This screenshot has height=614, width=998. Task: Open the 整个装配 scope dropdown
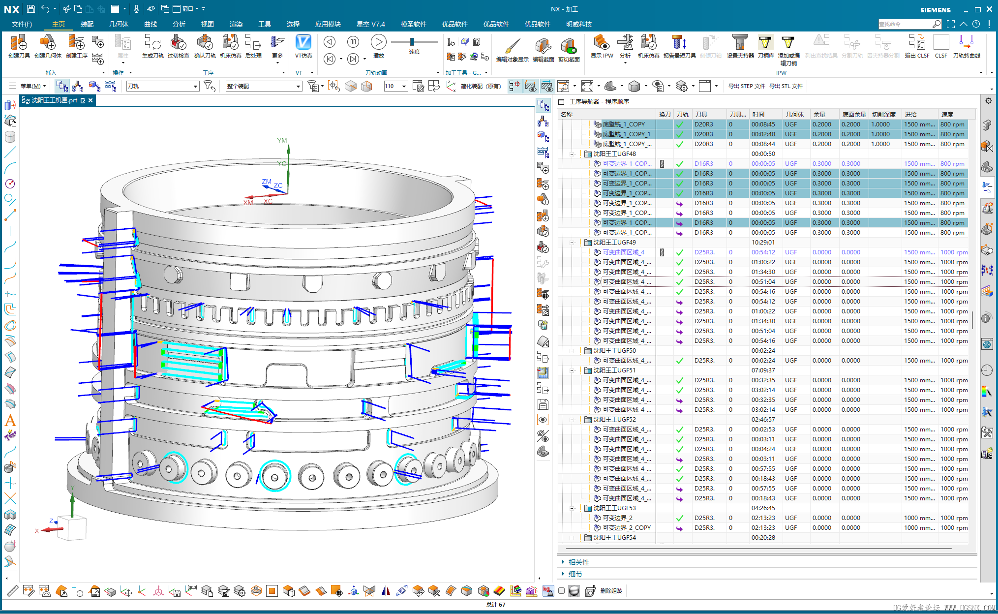(x=298, y=86)
